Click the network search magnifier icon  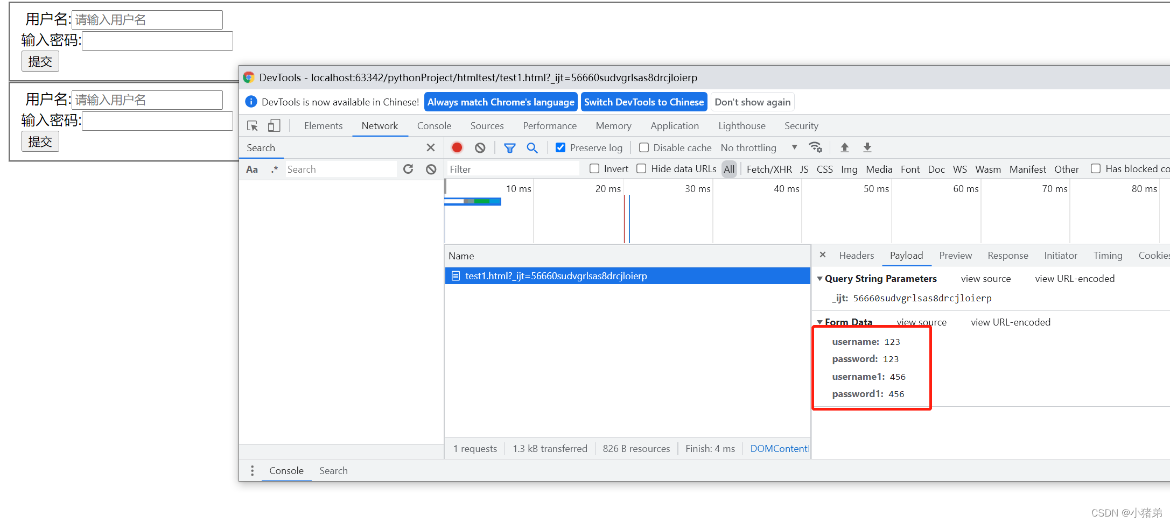pyautogui.click(x=532, y=147)
